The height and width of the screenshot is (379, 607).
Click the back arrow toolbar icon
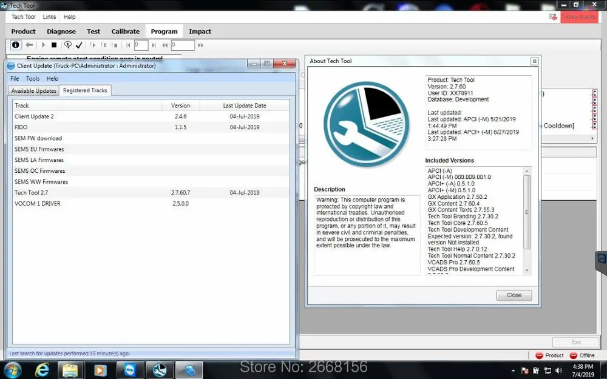(x=29, y=45)
